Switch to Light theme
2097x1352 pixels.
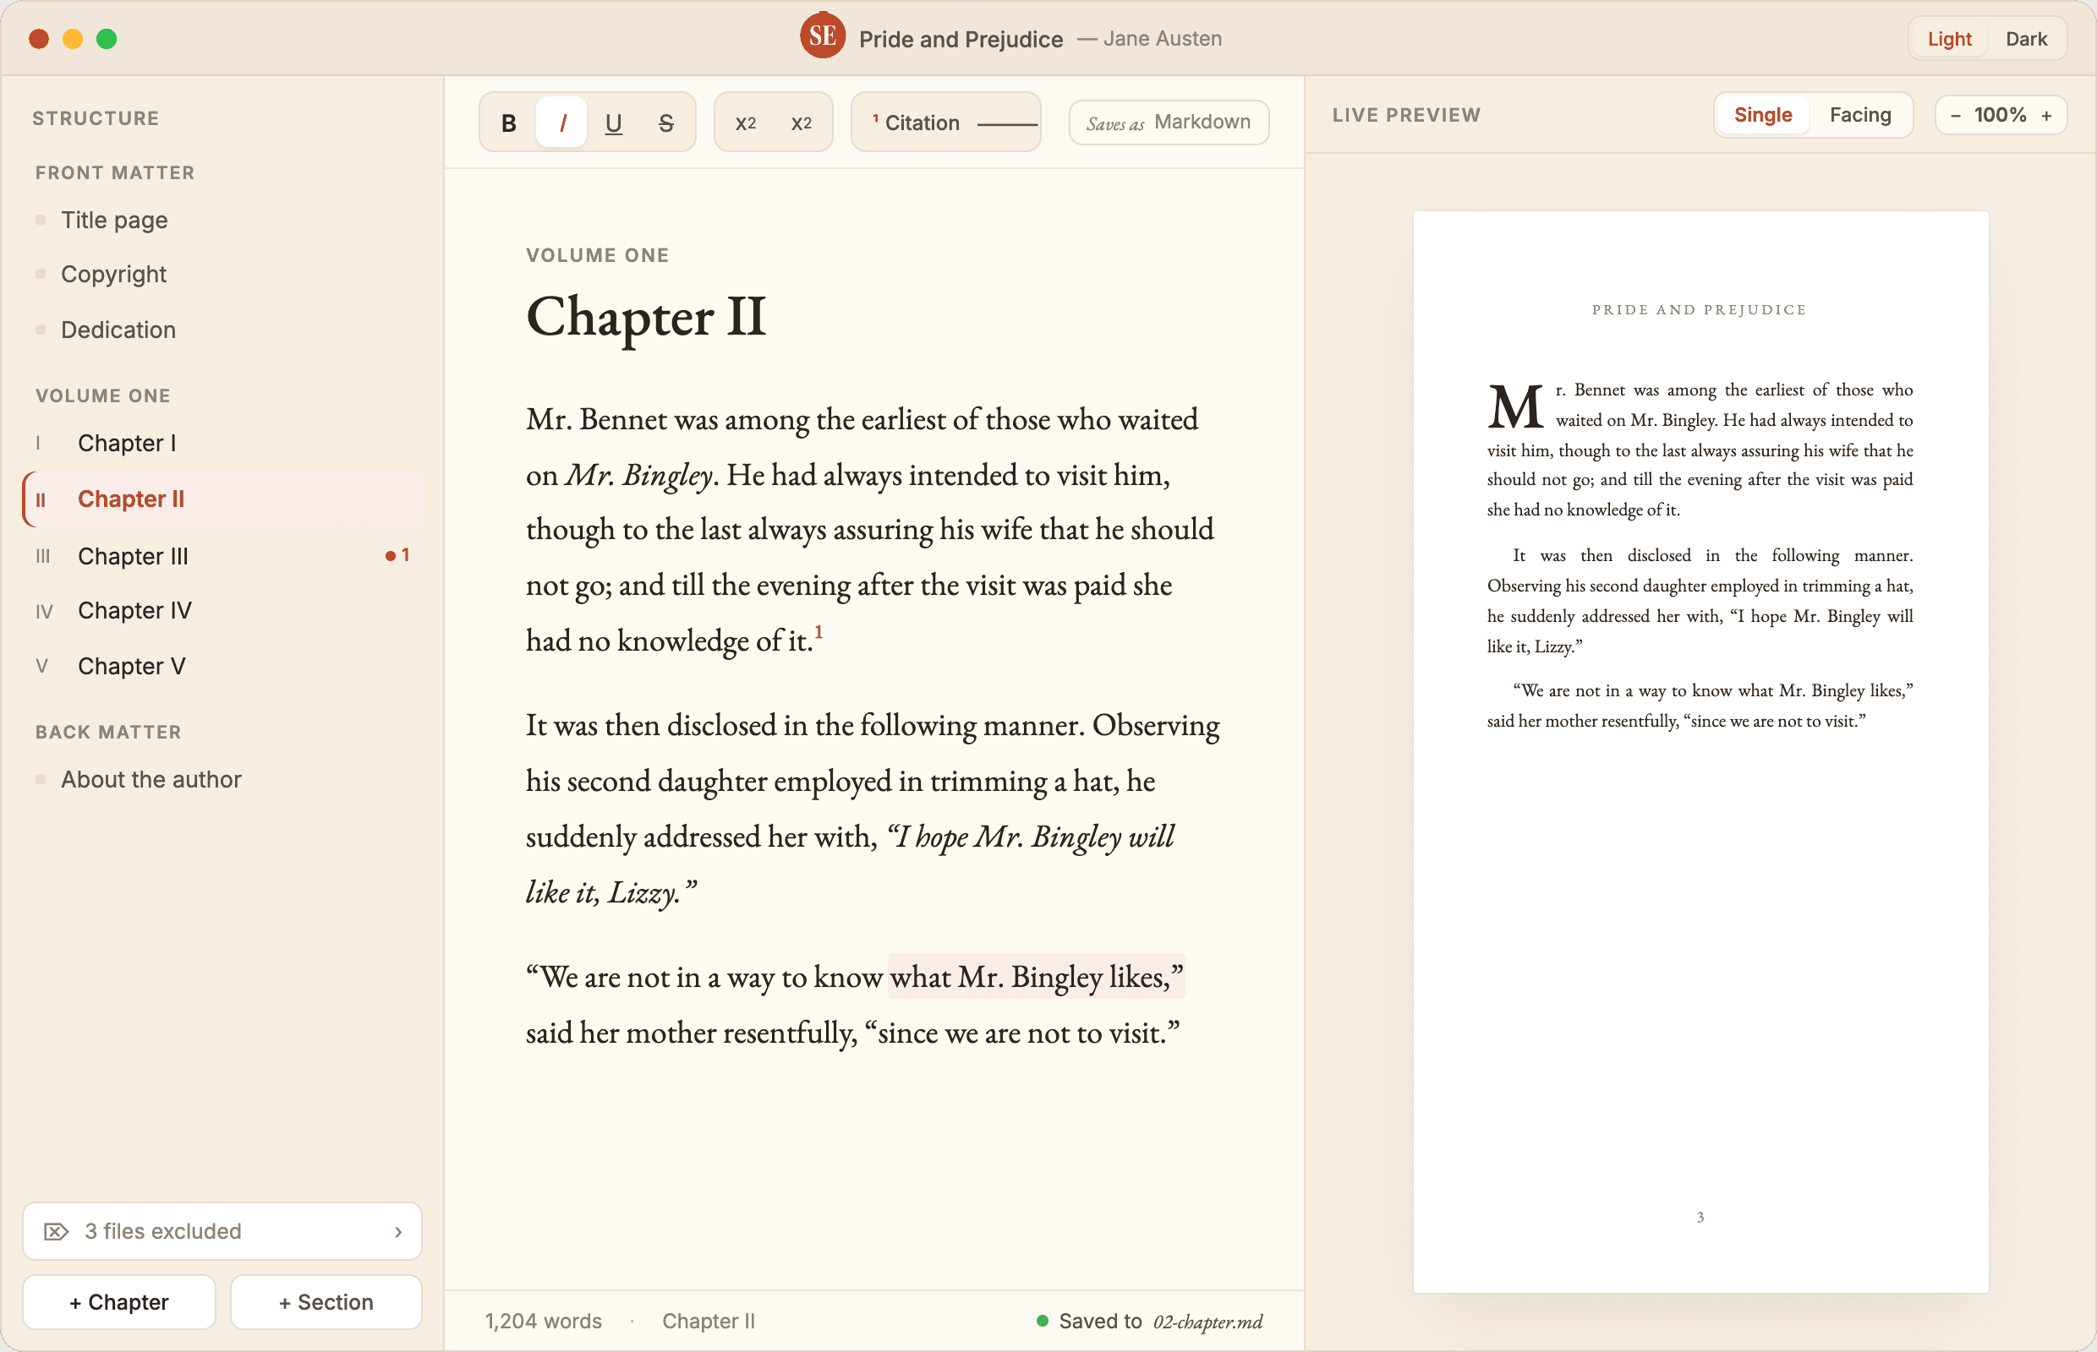(x=1949, y=39)
